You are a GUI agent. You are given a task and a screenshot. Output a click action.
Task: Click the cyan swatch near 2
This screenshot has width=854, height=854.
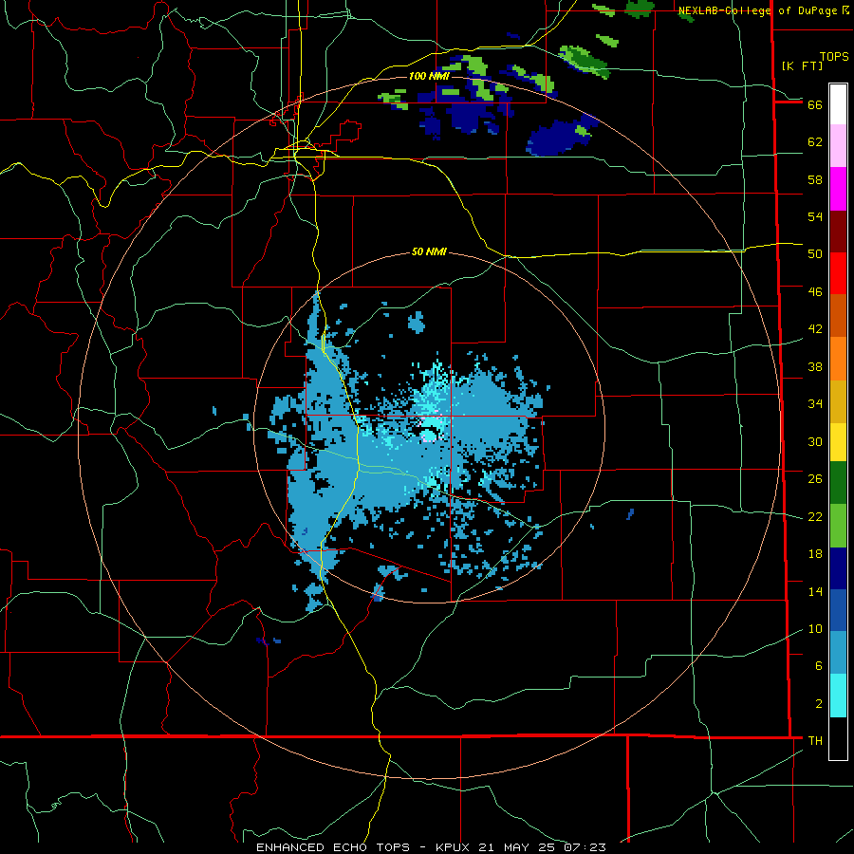pos(838,696)
